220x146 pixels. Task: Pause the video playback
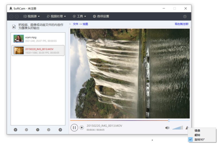pos(74,128)
